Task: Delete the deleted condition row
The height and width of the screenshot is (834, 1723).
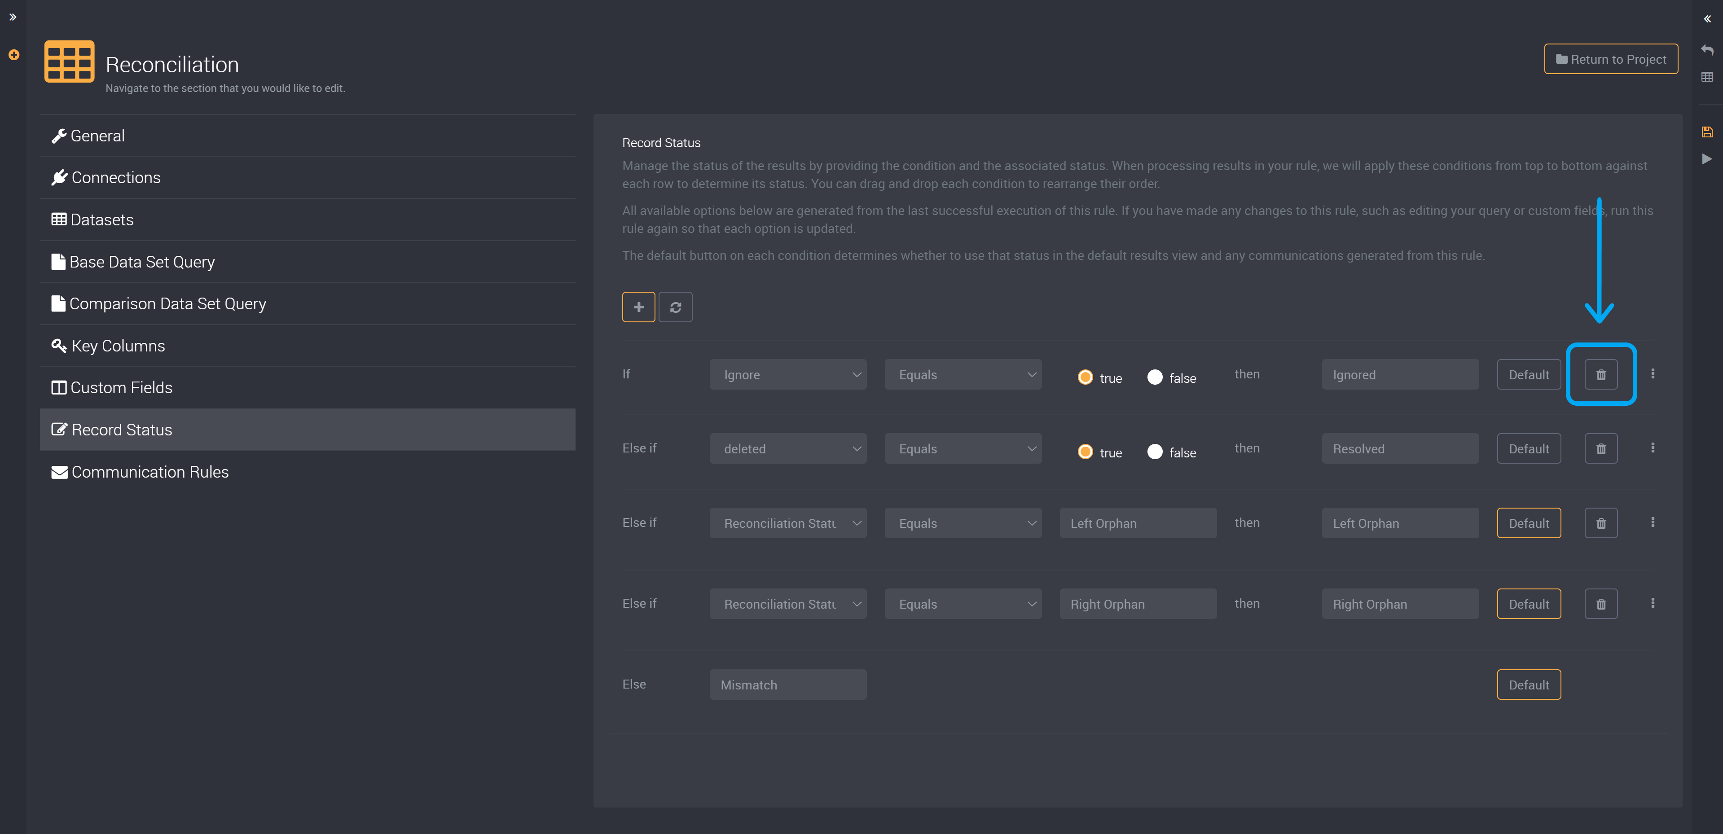Action: (x=1600, y=449)
